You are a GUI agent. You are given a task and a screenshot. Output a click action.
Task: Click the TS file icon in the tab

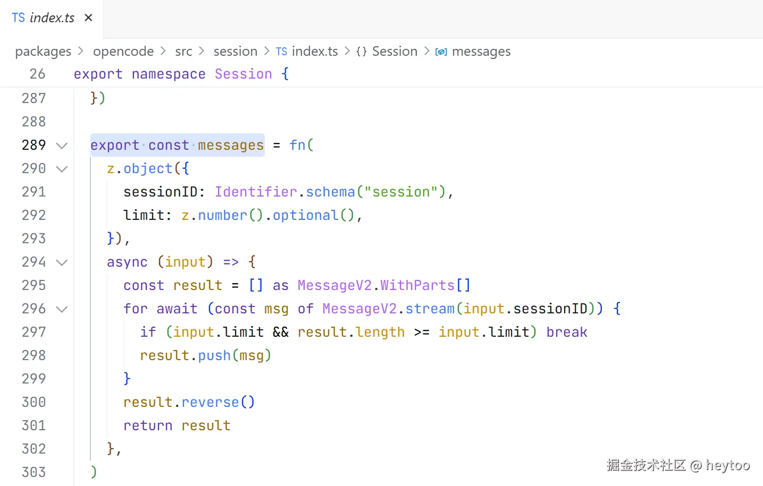[x=19, y=18]
